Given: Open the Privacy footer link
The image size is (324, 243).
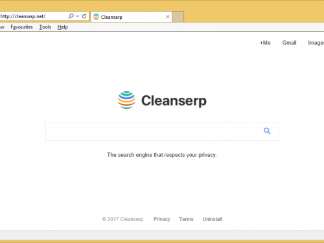Looking at the screenshot, I should [162, 219].
